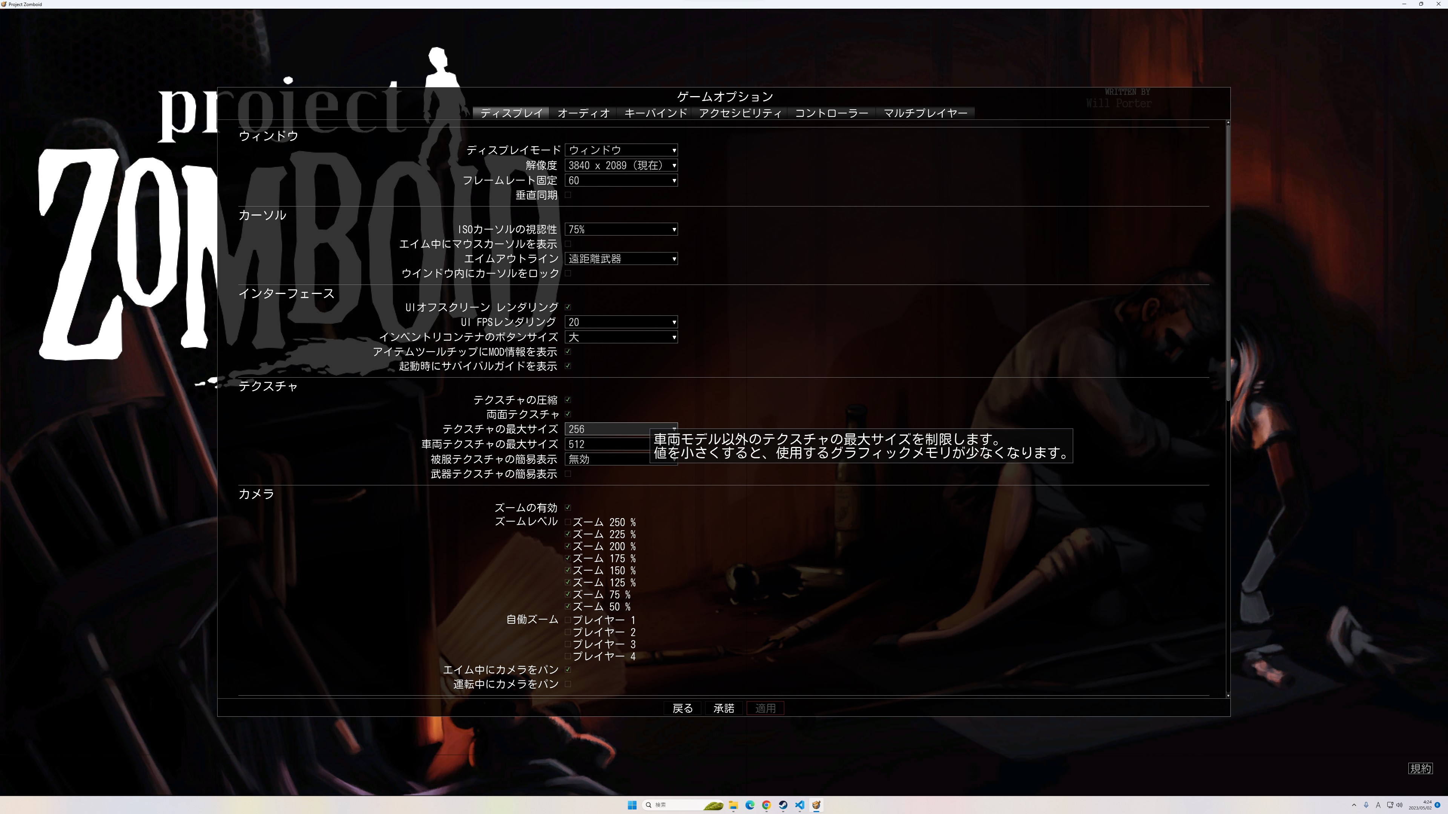
Task: Enable auto zoom for プレイヤー 4
Action: pos(568,656)
